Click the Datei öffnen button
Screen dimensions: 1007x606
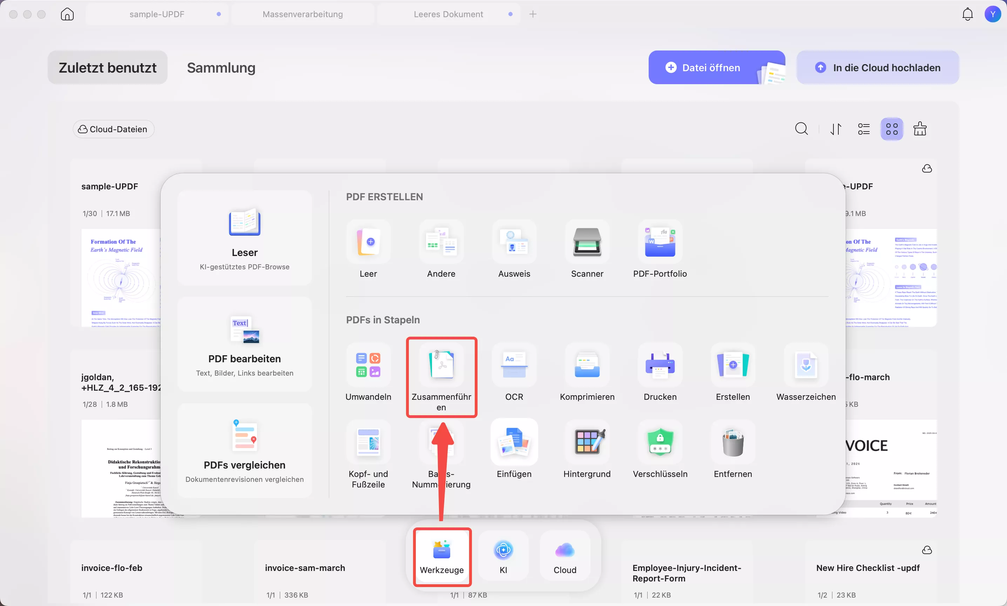(710, 68)
